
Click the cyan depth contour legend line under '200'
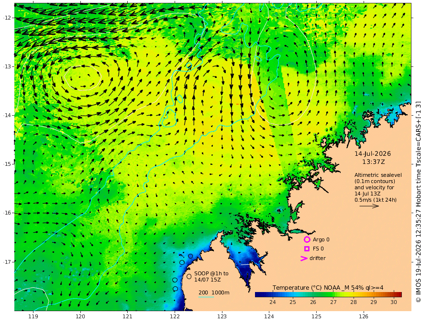point(206,297)
